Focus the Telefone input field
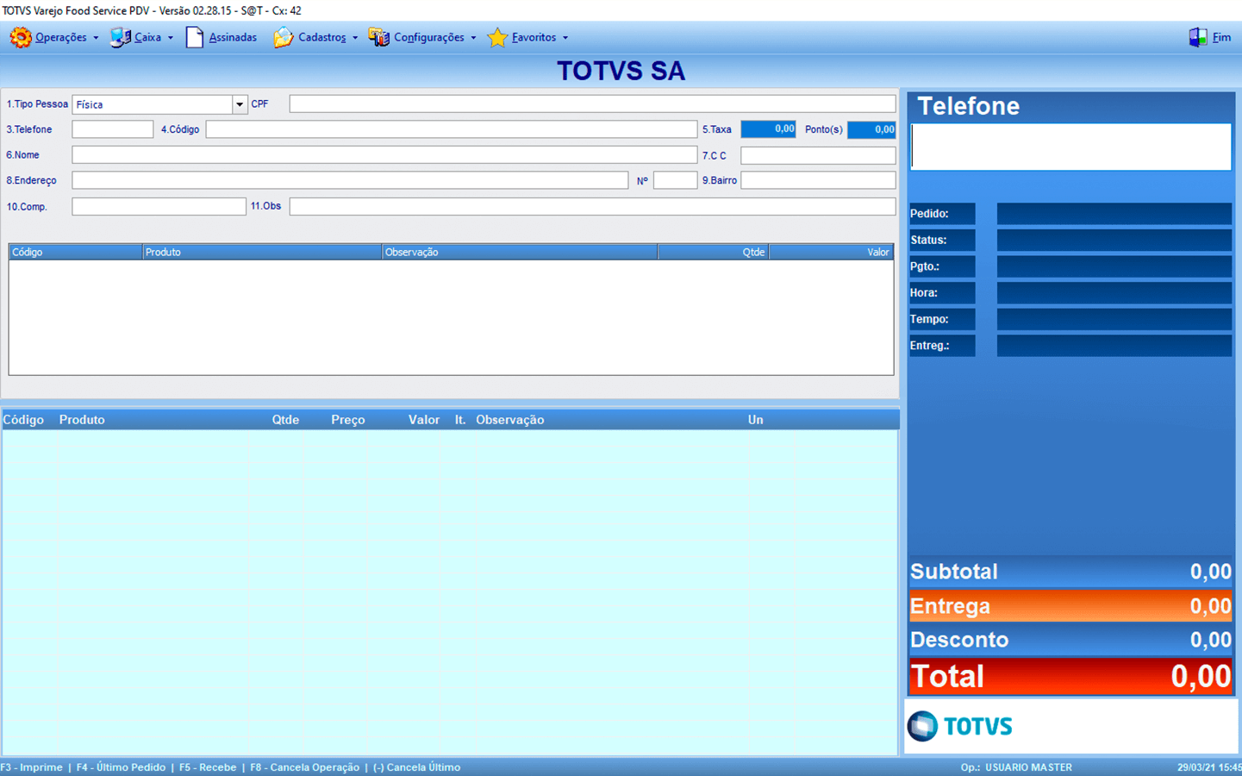 tap(112, 129)
